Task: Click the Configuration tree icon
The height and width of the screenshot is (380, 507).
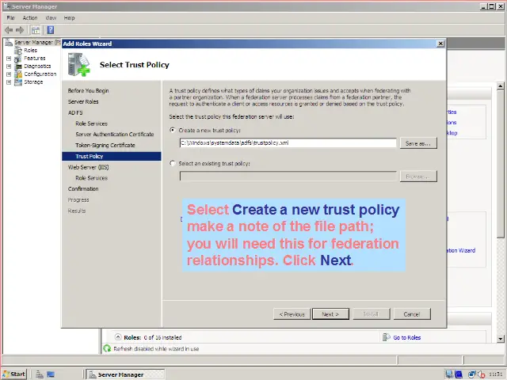Action: [x=18, y=74]
